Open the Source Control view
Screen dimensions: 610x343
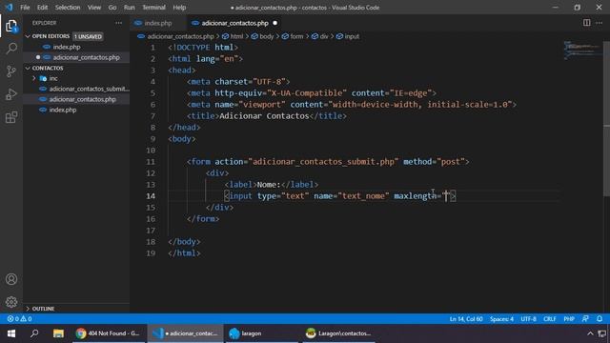[x=11, y=71]
